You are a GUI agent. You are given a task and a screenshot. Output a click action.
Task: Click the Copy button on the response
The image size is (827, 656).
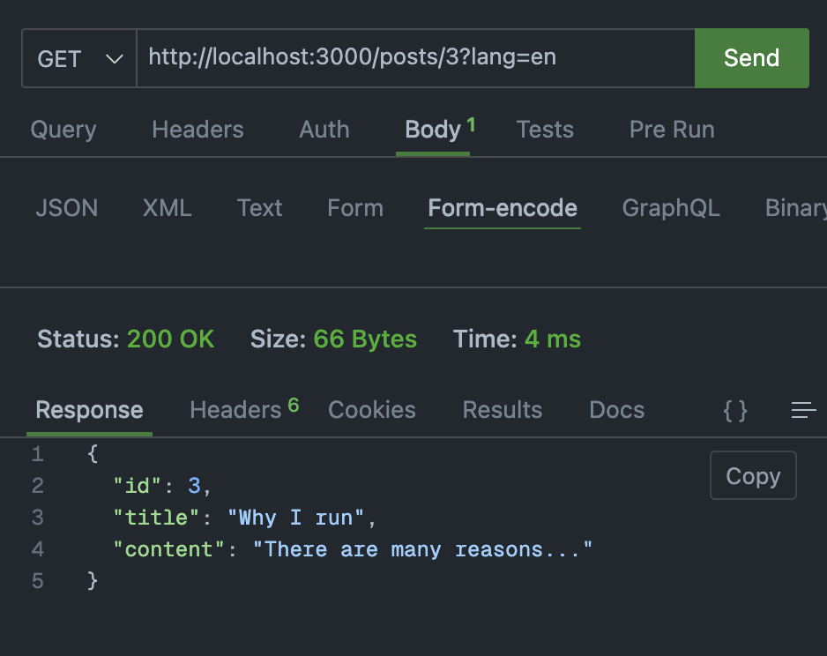[x=753, y=475]
